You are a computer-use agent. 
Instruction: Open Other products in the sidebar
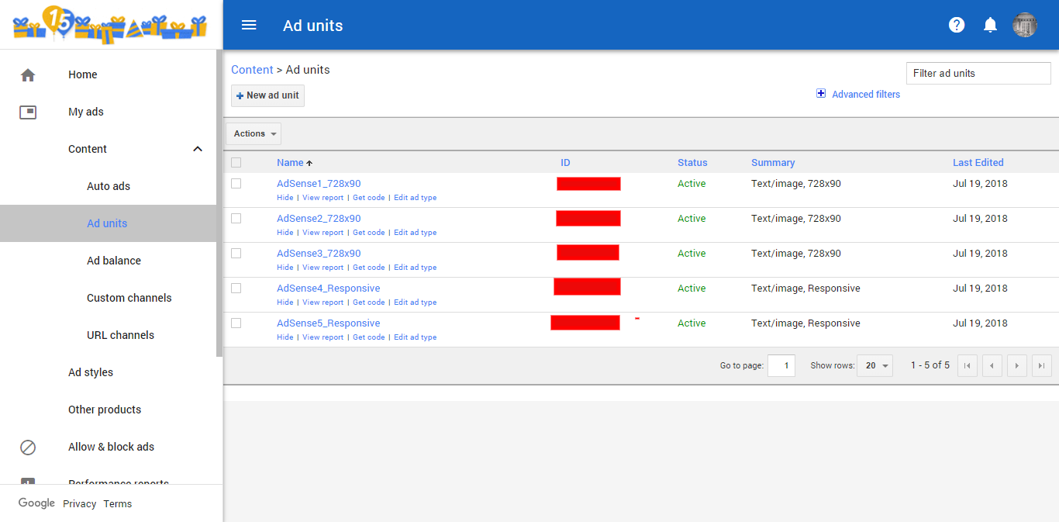coord(105,410)
